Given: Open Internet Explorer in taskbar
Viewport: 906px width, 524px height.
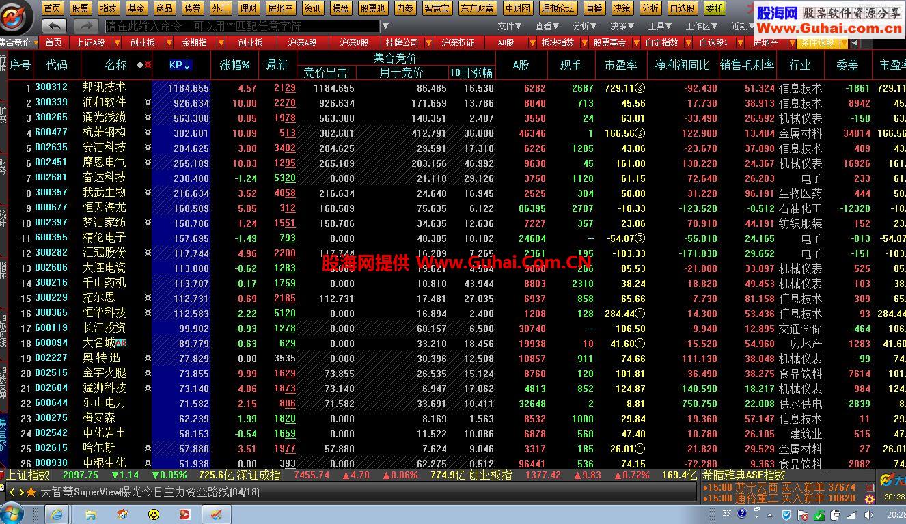Looking at the screenshot, I should (x=57, y=514).
